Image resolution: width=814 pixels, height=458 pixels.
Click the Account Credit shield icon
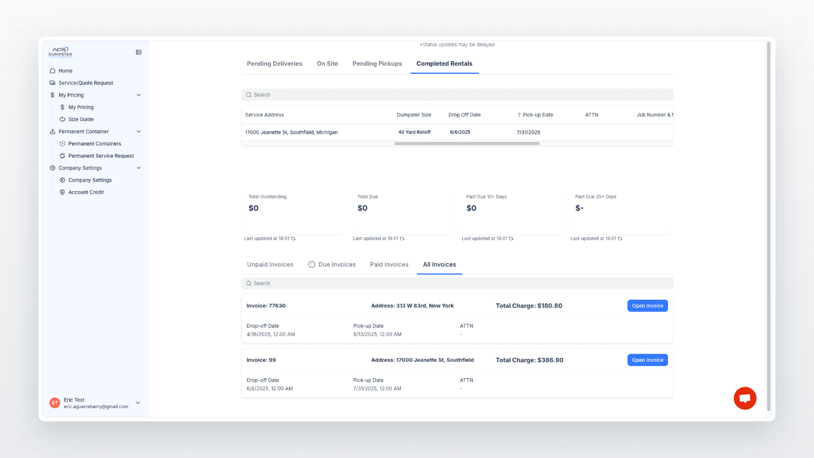pos(62,192)
